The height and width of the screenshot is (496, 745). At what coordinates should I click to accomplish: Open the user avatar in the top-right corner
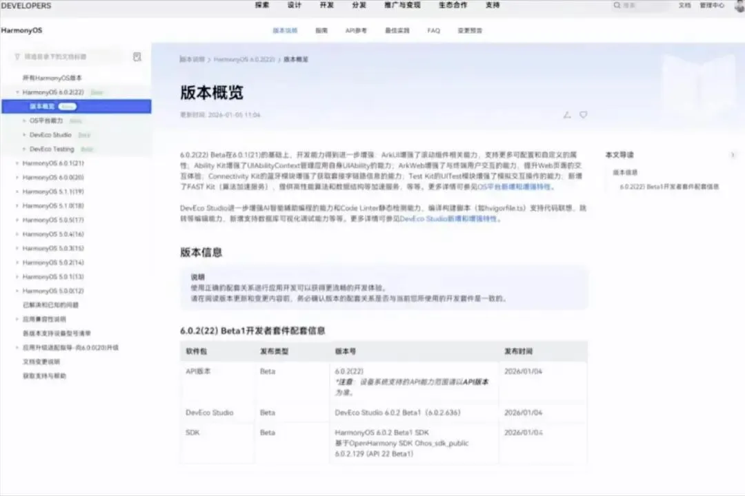click(x=739, y=6)
